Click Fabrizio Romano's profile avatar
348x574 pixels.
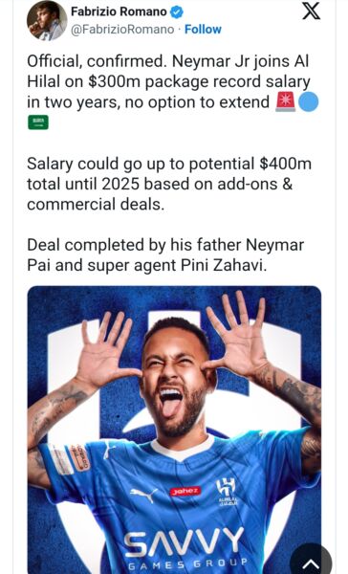tap(47, 20)
